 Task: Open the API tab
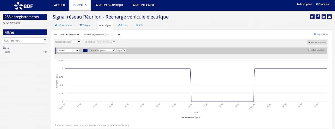(139, 25)
